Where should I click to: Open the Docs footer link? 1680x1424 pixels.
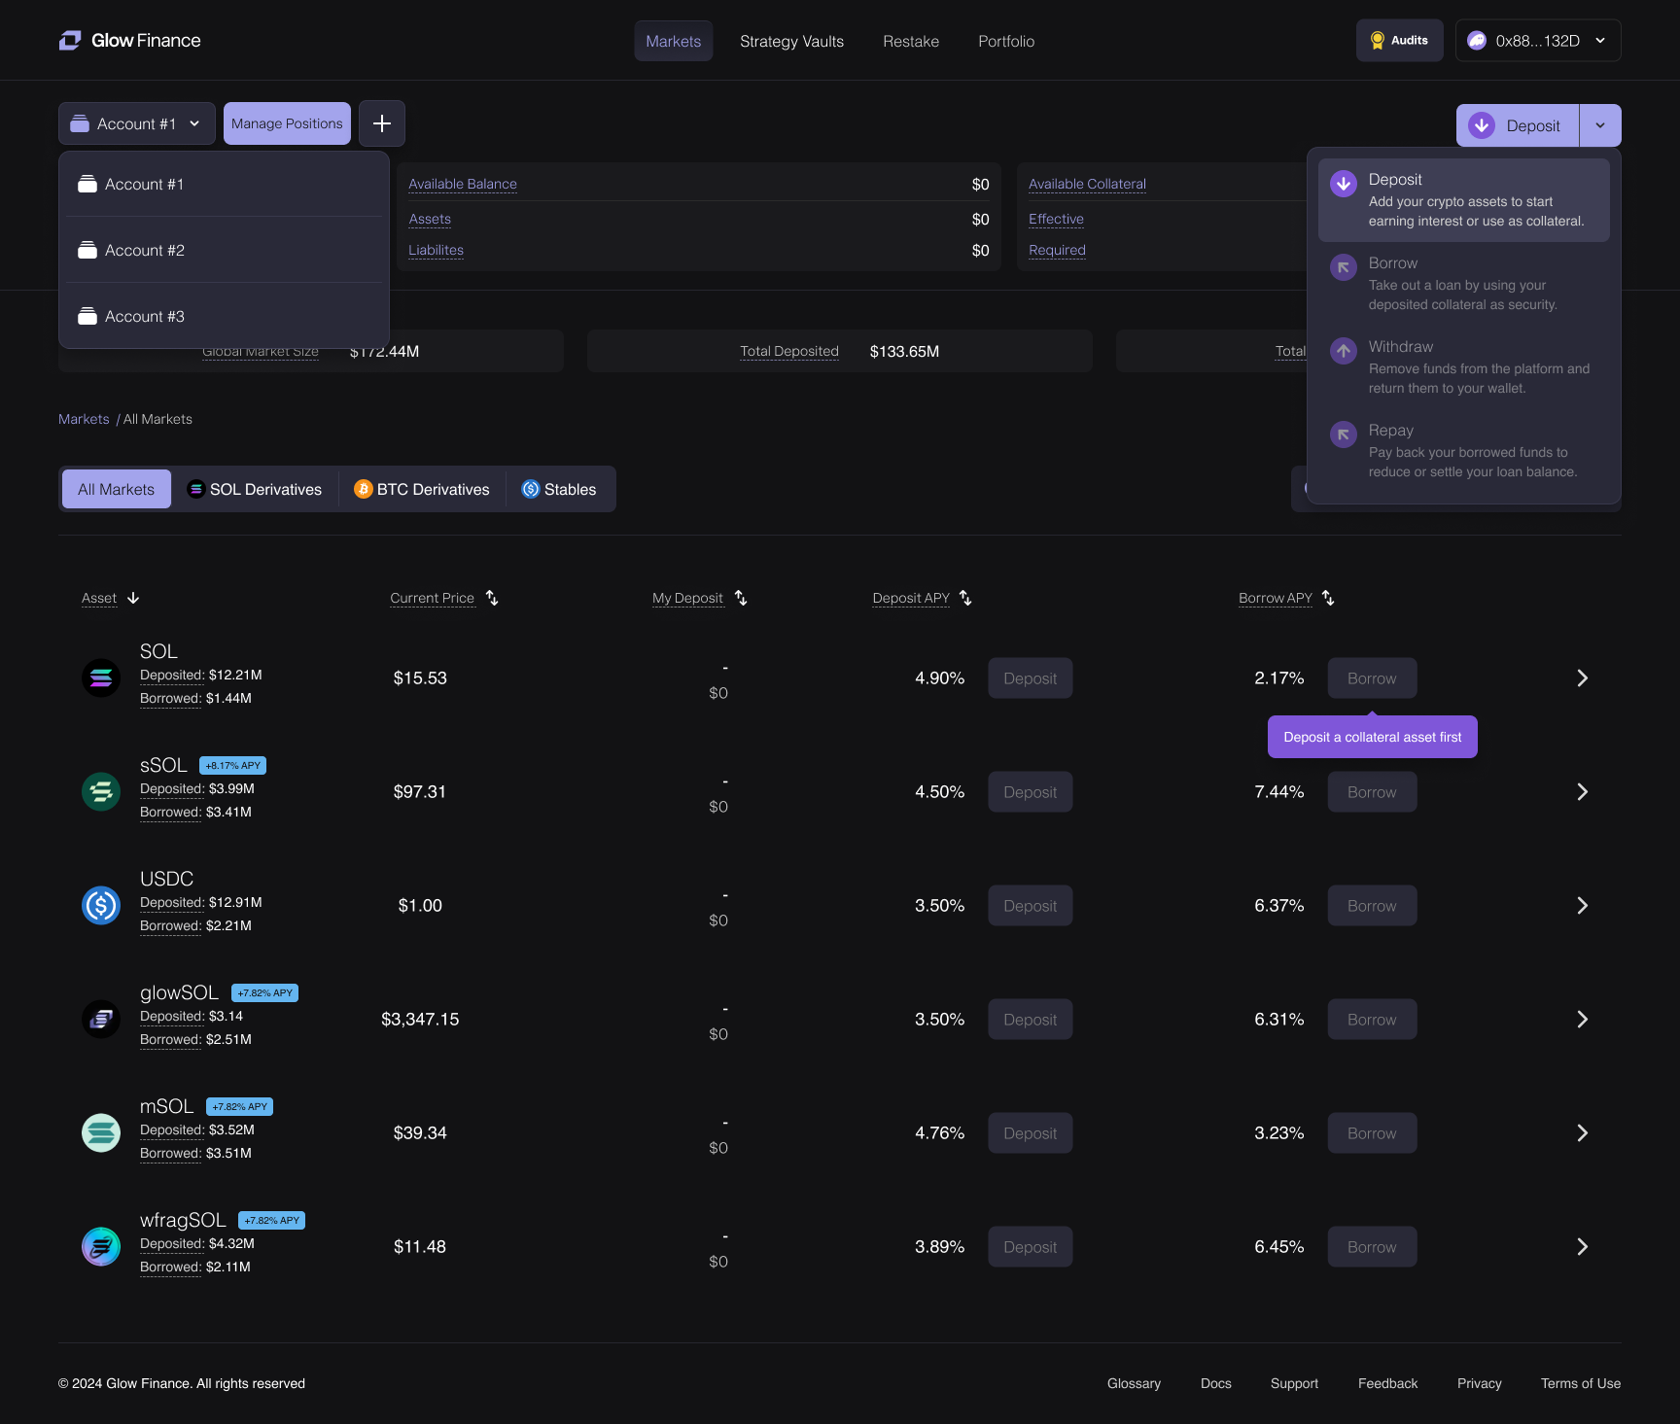tap(1215, 1383)
